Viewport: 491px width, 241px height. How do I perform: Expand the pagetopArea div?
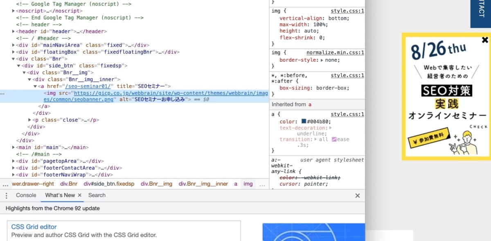(14, 161)
